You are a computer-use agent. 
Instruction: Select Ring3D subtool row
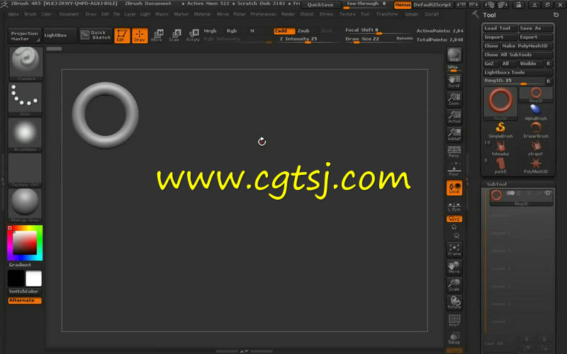[x=521, y=198]
